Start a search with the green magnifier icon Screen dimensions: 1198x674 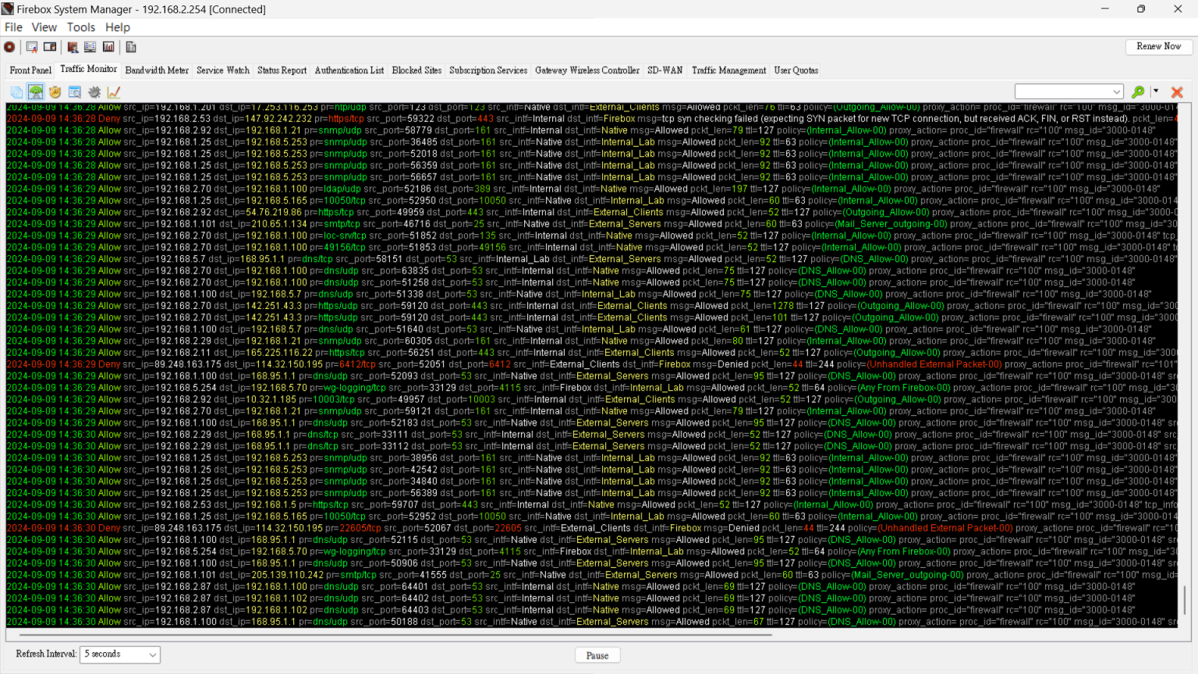tap(1137, 91)
